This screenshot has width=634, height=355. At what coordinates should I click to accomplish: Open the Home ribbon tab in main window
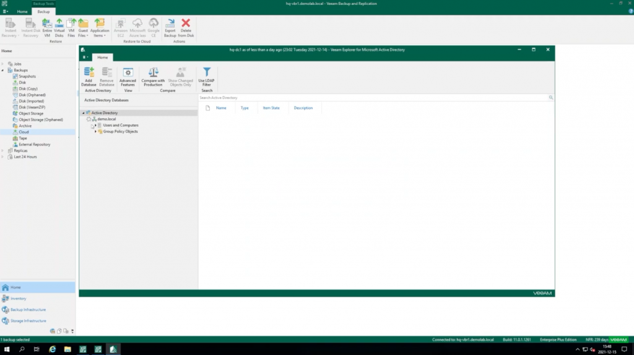[22, 12]
